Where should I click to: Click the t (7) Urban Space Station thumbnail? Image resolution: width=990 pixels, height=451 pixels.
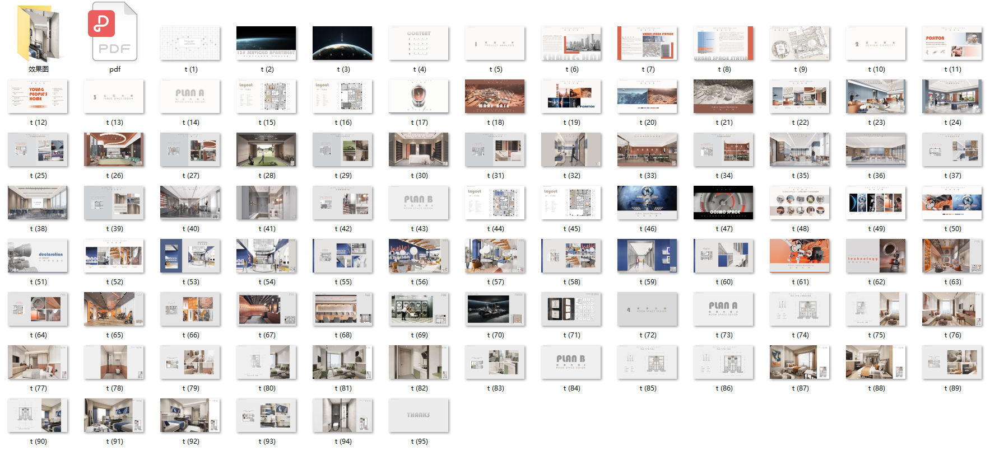(x=647, y=43)
